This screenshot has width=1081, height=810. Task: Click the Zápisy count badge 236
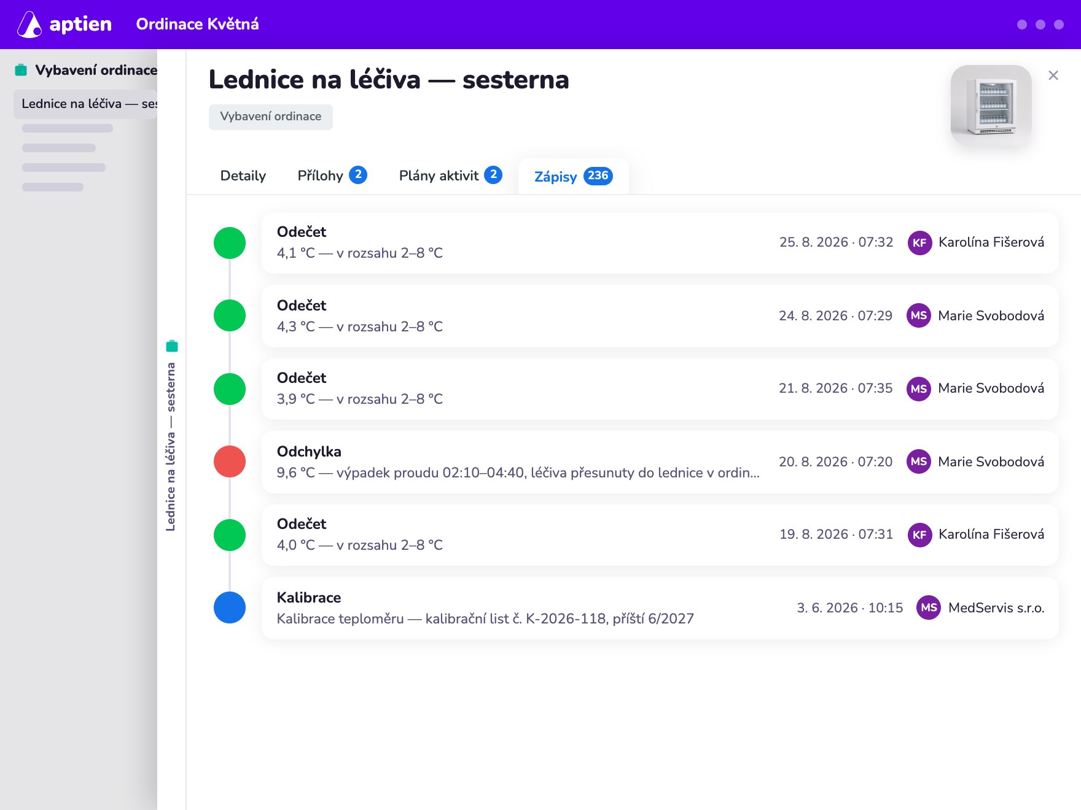point(598,176)
